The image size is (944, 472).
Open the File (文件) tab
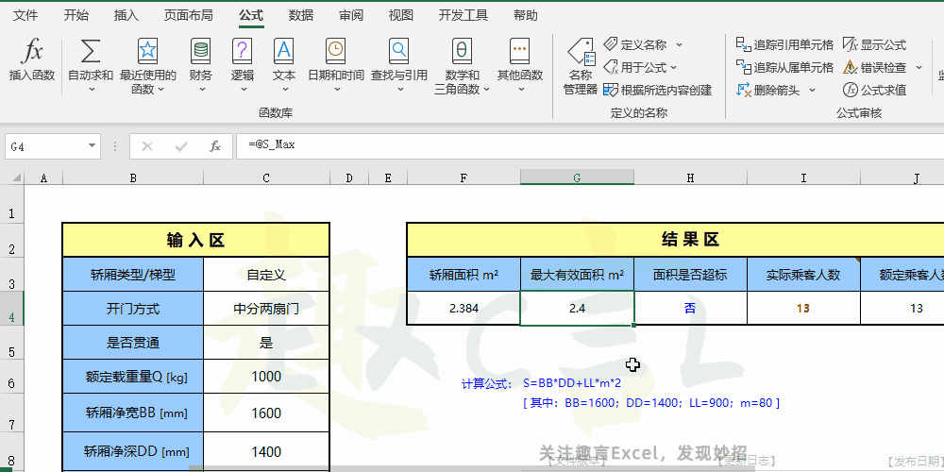click(x=25, y=16)
